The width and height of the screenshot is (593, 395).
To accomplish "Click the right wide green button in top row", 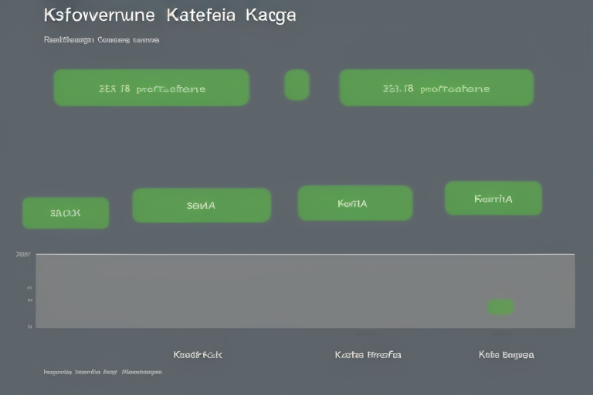I will (x=436, y=88).
